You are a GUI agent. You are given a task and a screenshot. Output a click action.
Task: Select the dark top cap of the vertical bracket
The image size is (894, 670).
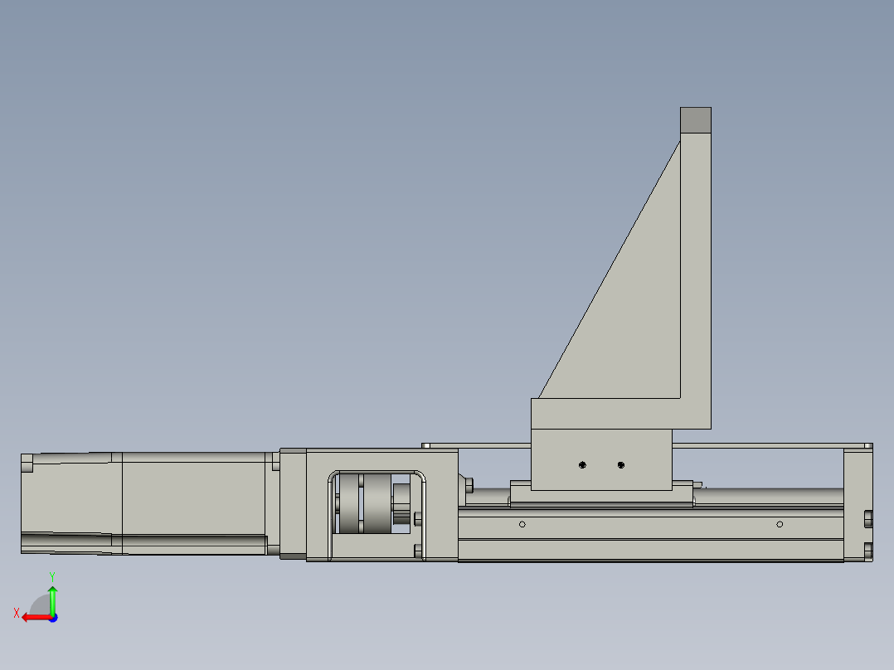coord(696,119)
